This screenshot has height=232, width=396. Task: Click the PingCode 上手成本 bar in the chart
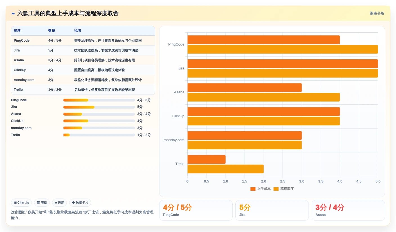[264, 40]
